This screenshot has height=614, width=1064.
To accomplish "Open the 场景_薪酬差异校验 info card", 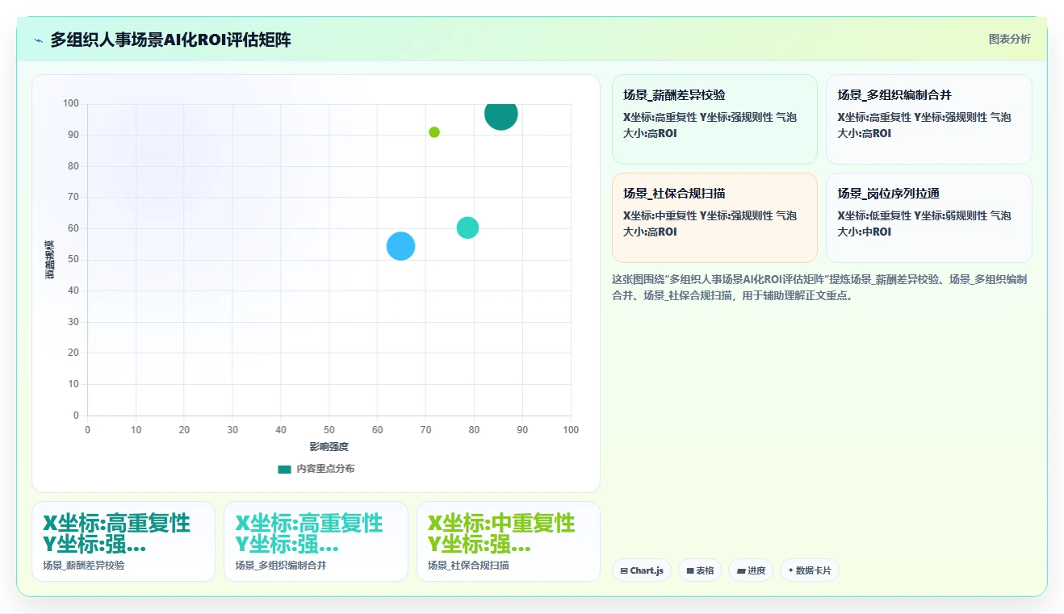I will tap(714, 119).
